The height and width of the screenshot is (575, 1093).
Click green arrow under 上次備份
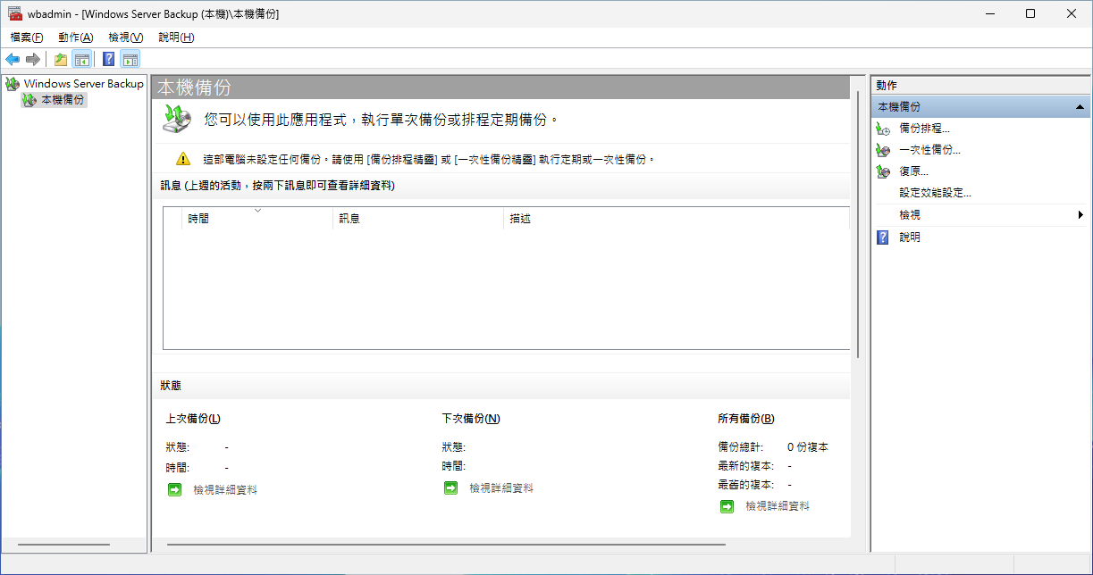174,489
